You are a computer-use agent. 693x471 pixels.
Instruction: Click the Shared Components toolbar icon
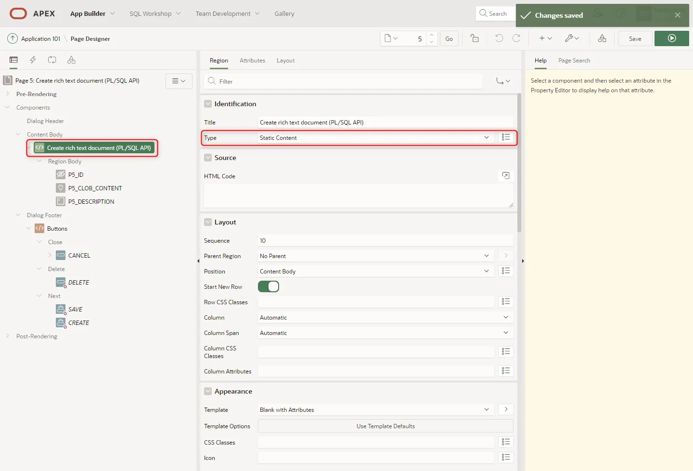tap(602, 38)
